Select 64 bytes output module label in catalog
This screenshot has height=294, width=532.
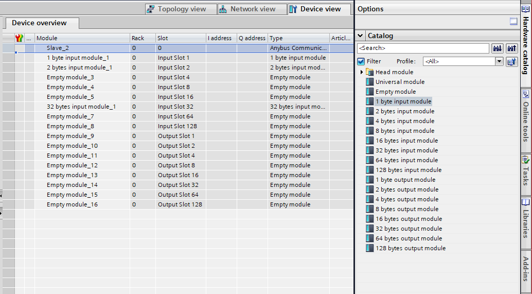pyautogui.click(x=409, y=238)
